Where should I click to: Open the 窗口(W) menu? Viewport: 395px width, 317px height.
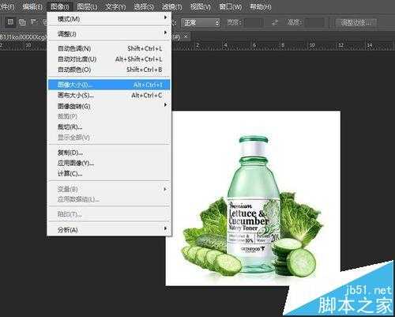point(230,6)
